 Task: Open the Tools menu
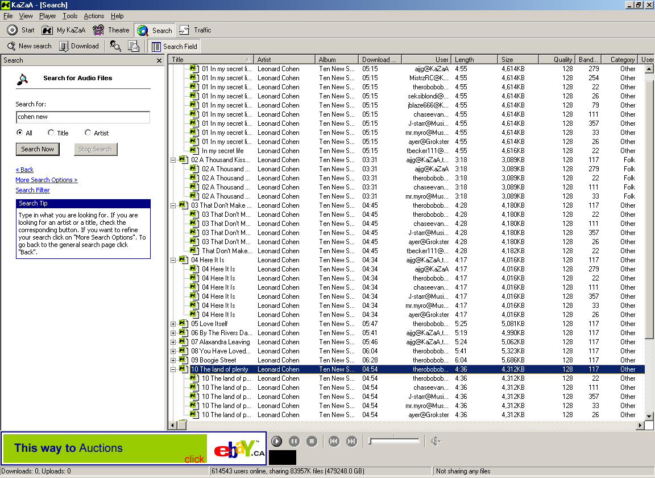point(70,16)
